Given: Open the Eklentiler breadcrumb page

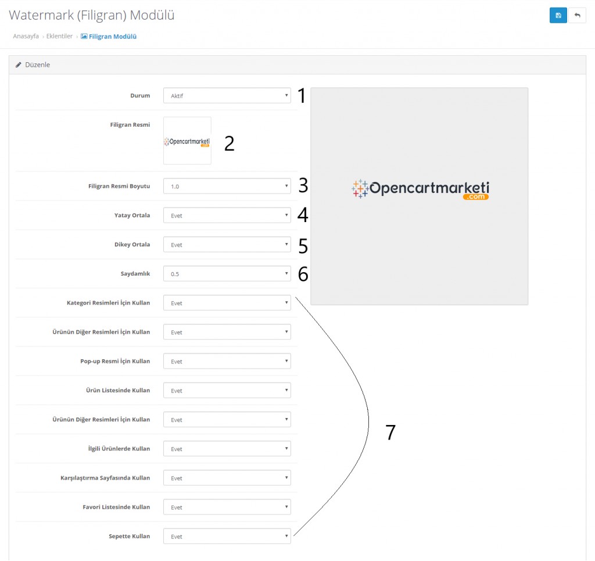Looking at the screenshot, I should coord(59,36).
